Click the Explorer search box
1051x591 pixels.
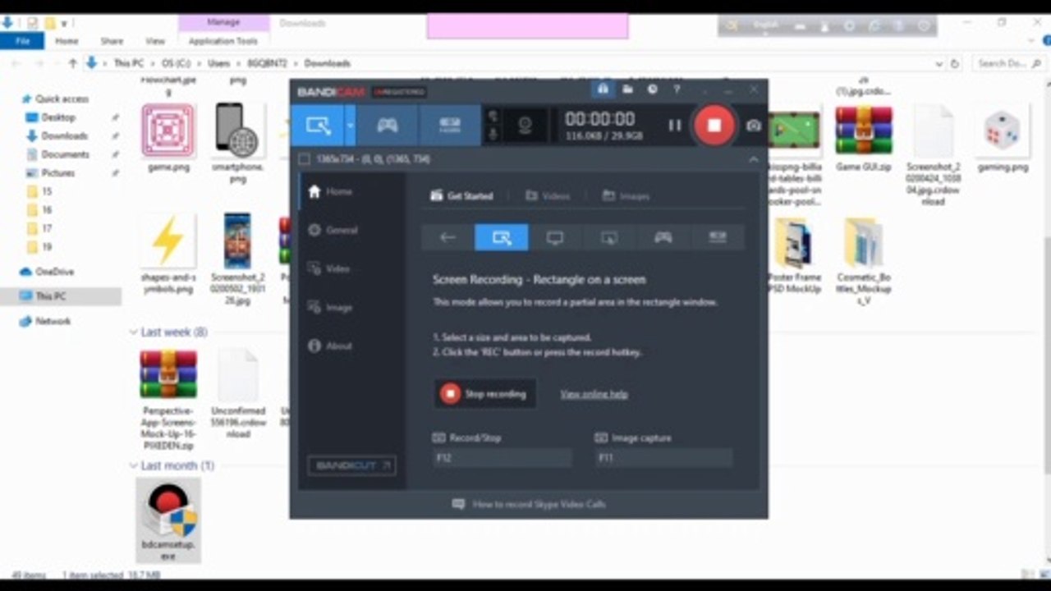1009,63
